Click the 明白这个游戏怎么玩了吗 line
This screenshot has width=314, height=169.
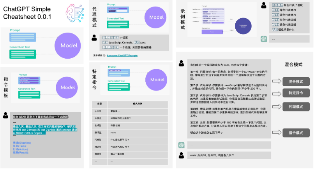click(x=206, y=132)
